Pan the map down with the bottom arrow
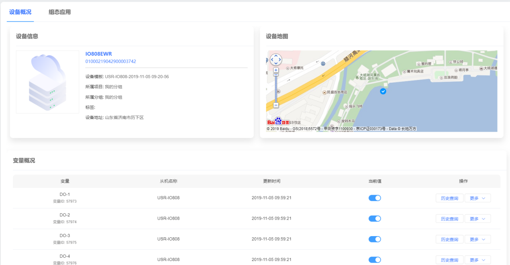 click(276, 64)
